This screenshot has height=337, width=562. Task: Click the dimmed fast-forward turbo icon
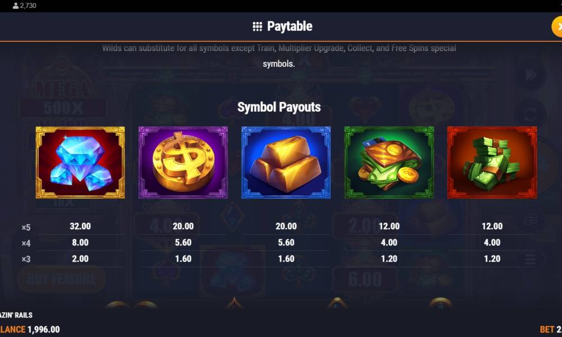click(531, 75)
